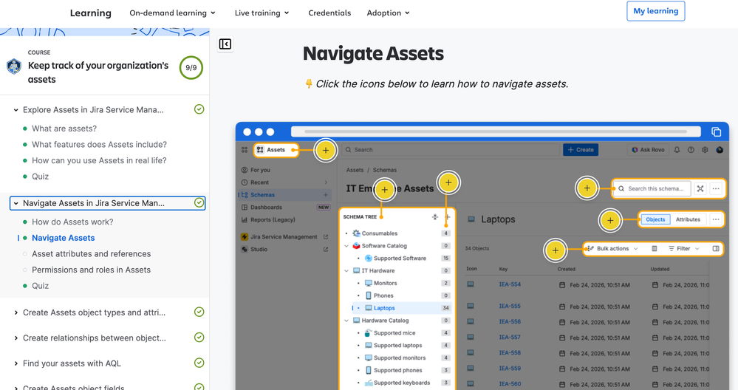Click plus hotspot beside Objects and Attributes tabs
Image resolution: width=738 pixels, height=390 pixels.
point(610,219)
